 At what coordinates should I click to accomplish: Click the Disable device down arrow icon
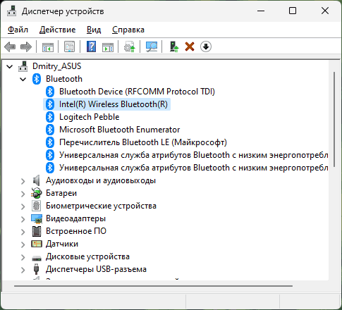pyautogui.click(x=206, y=46)
